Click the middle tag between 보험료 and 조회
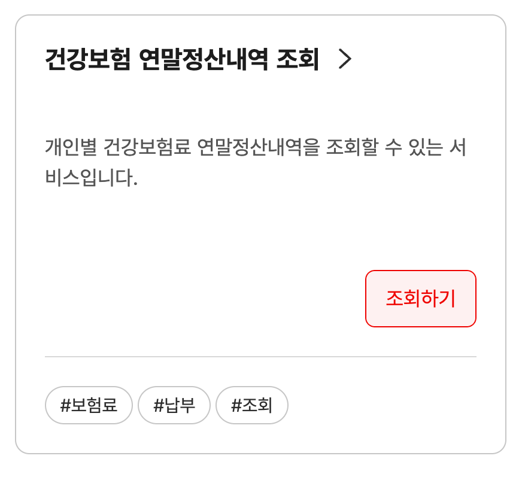Screen dimensions: 522x480 174,405
